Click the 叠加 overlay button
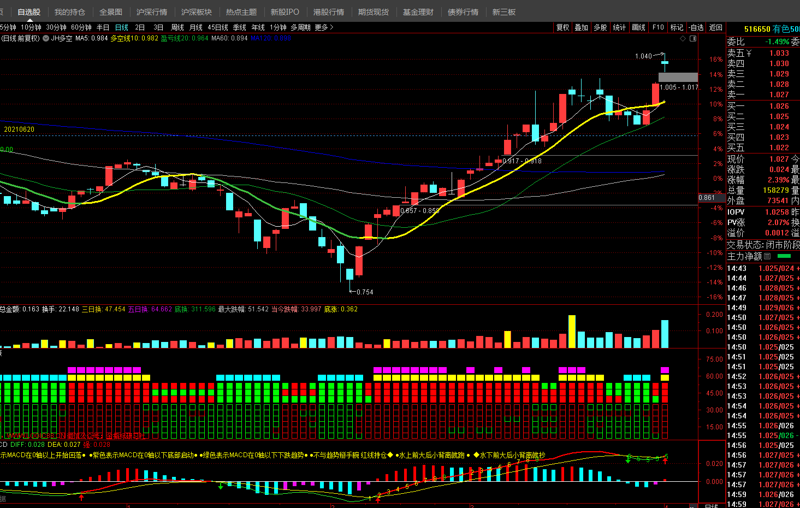Viewport: 800px width, 508px height. (x=582, y=27)
